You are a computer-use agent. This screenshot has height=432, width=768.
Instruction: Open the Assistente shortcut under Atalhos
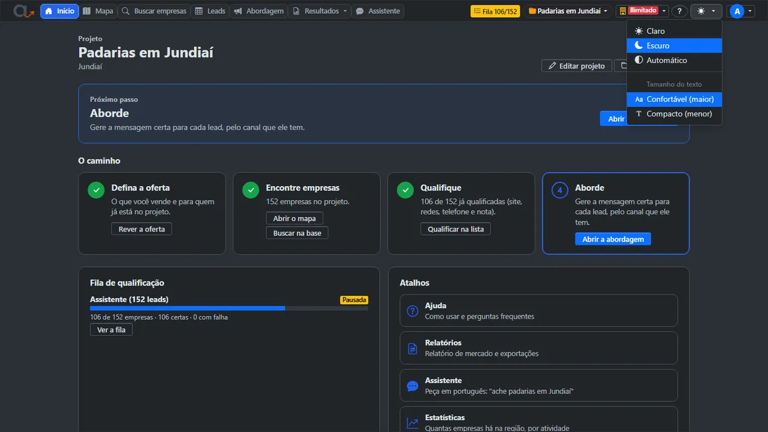pos(539,385)
